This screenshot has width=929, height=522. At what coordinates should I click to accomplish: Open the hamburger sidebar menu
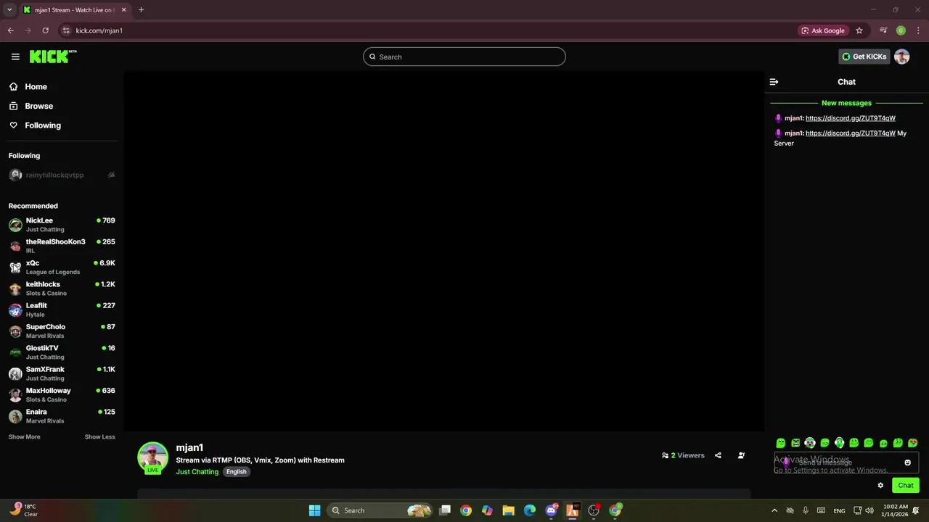click(x=15, y=57)
